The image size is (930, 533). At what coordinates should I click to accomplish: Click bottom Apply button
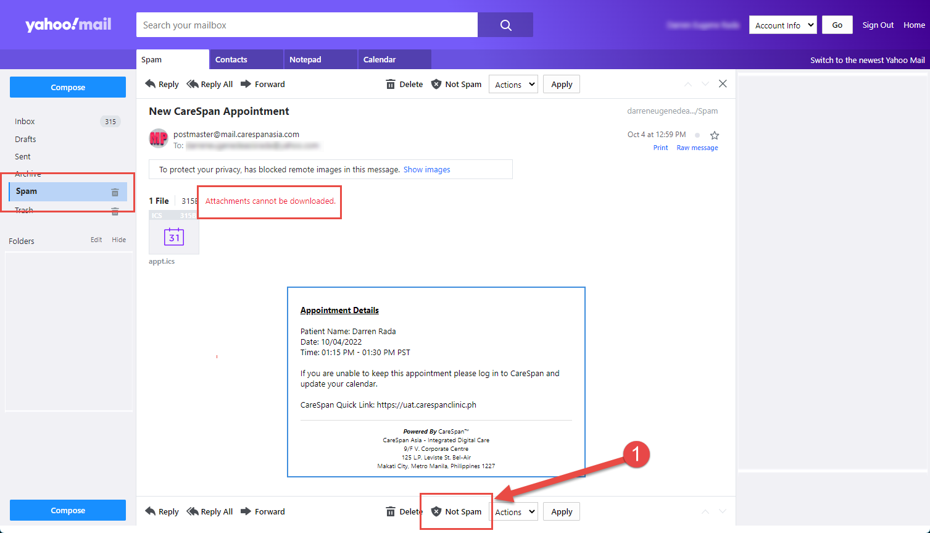562,511
